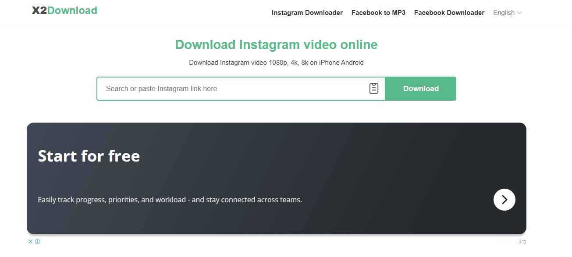572x257 pixels.
Task: Click the 'Start for free' ad headline
Action: pyautogui.click(x=89, y=156)
